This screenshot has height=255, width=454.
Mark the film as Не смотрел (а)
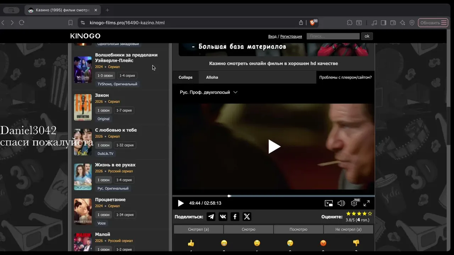click(348, 229)
